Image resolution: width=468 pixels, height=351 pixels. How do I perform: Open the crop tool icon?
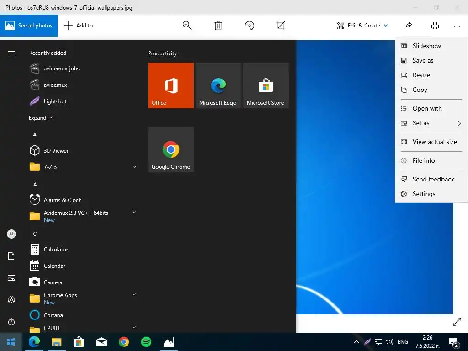coord(281,26)
